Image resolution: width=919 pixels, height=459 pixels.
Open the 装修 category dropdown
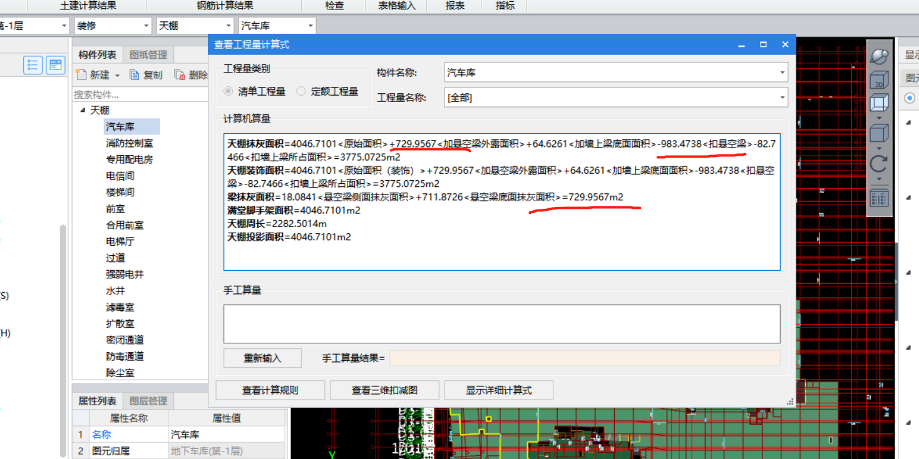point(146,26)
